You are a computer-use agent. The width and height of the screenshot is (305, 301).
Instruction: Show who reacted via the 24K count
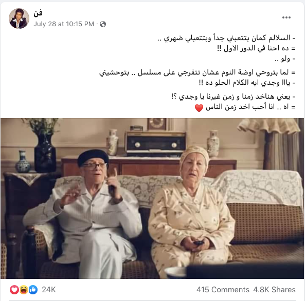pyautogui.click(x=49, y=290)
